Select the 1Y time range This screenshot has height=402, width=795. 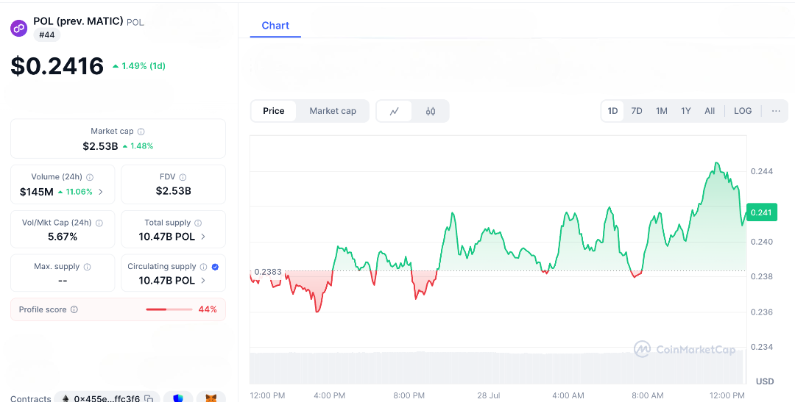pos(685,111)
